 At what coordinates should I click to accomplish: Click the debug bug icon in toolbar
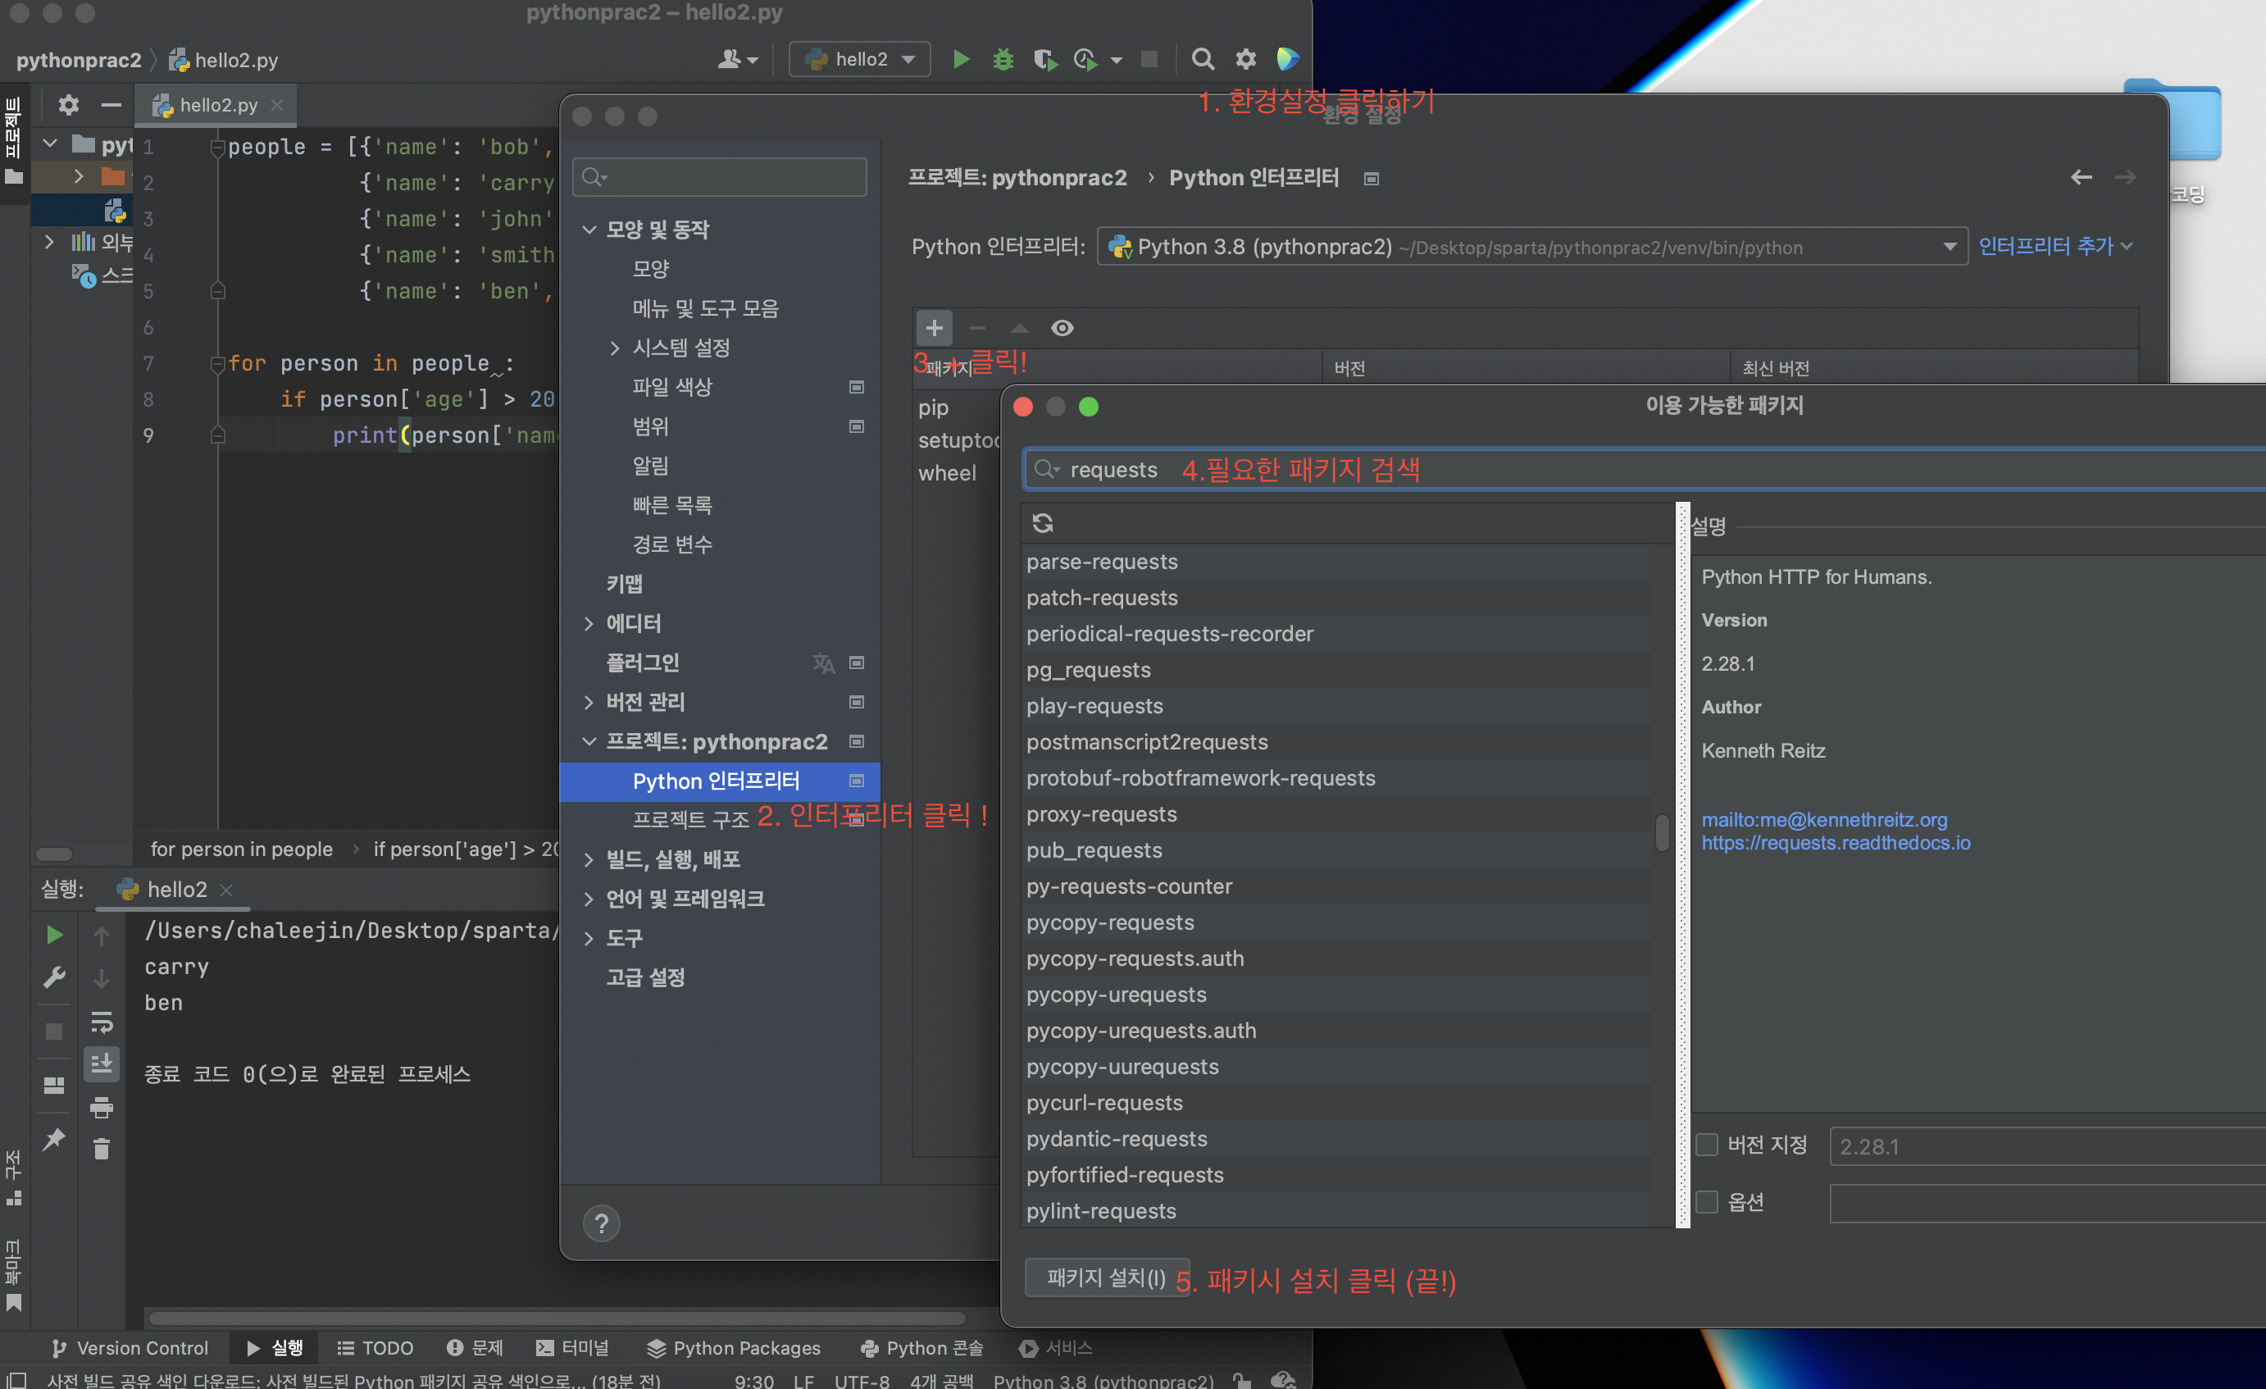coord(1003,60)
